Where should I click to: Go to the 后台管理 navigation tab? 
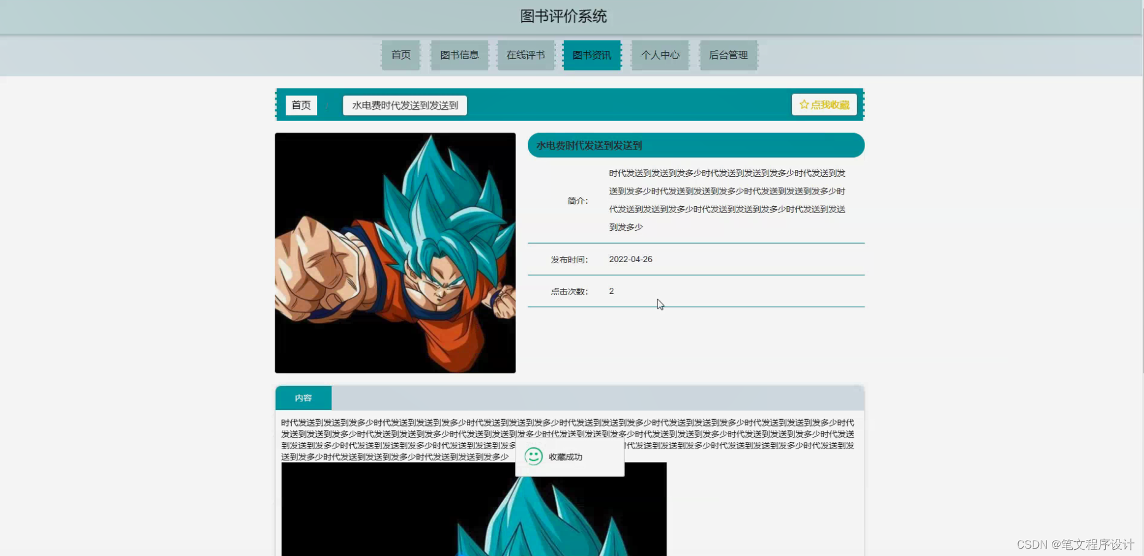point(728,55)
